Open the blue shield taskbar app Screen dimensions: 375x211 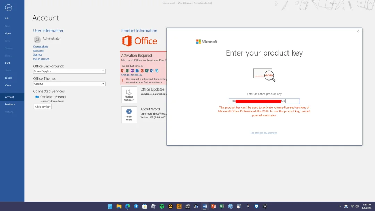tap(256, 206)
